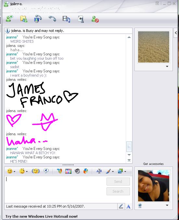Click the pink handwritten haha message
The height and width of the screenshot is (220, 179).
(x=27, y=141)
